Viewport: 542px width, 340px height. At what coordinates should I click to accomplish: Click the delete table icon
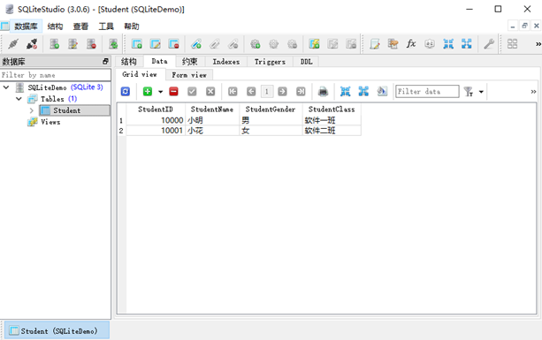173,44
